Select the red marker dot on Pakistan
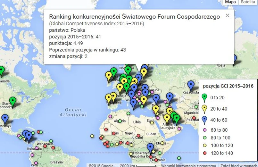 [194, 118]
